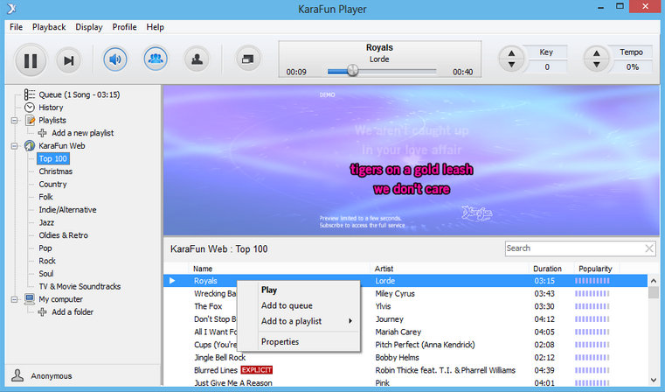Screen dimensions: 665x392
Task: Open the History list
Action: [x=51, y=108]
